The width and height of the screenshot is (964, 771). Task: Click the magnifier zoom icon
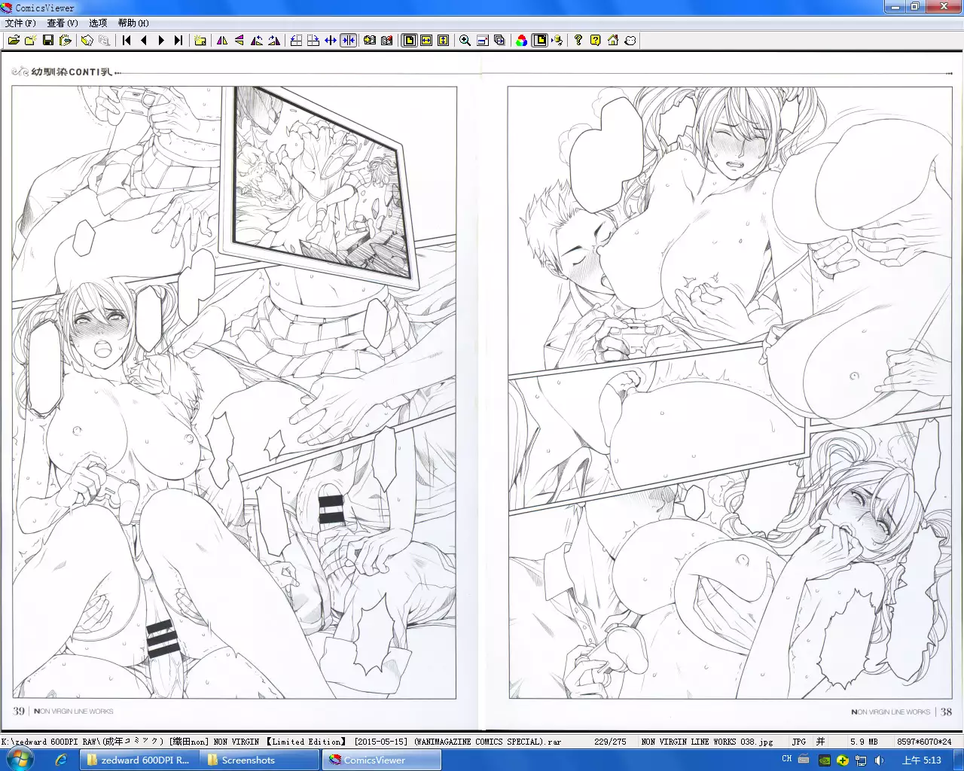pyautogui.click(x=465, y=41)
